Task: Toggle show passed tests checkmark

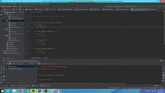Action: click(x=7, y=64)
